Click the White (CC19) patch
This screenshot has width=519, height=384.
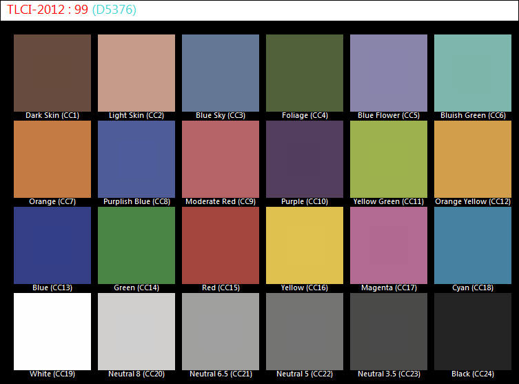(x=52, y=332)
